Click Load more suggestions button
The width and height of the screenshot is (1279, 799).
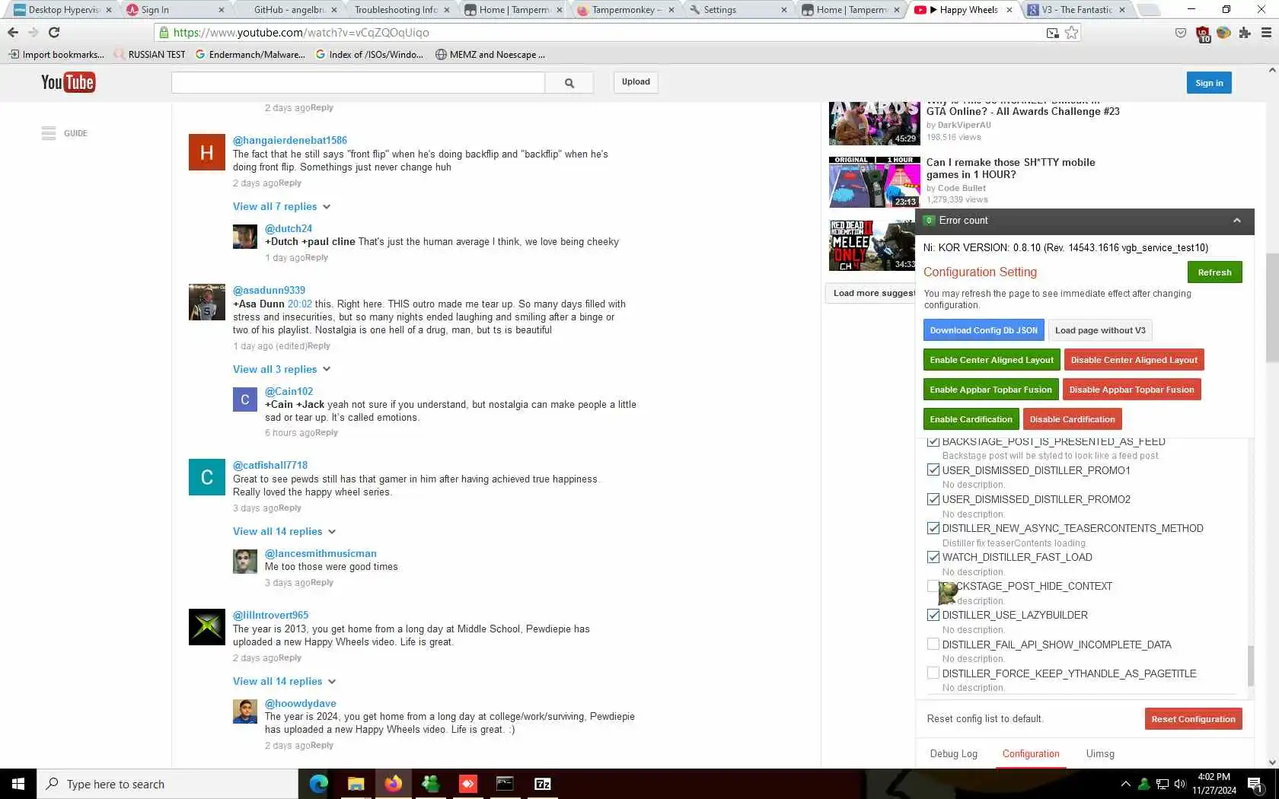871,293
